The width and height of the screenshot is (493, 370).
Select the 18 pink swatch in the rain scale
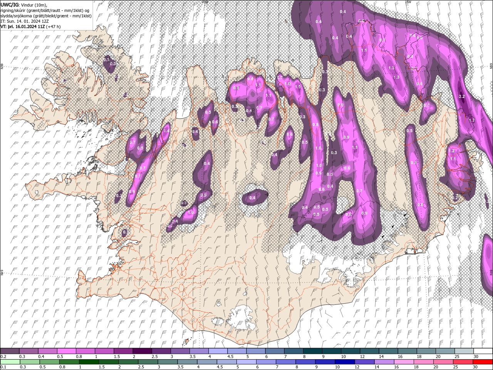point(423,362)
